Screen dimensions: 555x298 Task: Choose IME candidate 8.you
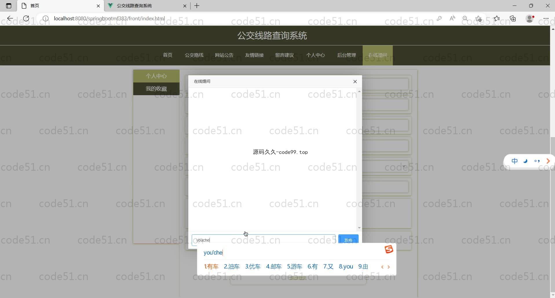pos(346,267)
